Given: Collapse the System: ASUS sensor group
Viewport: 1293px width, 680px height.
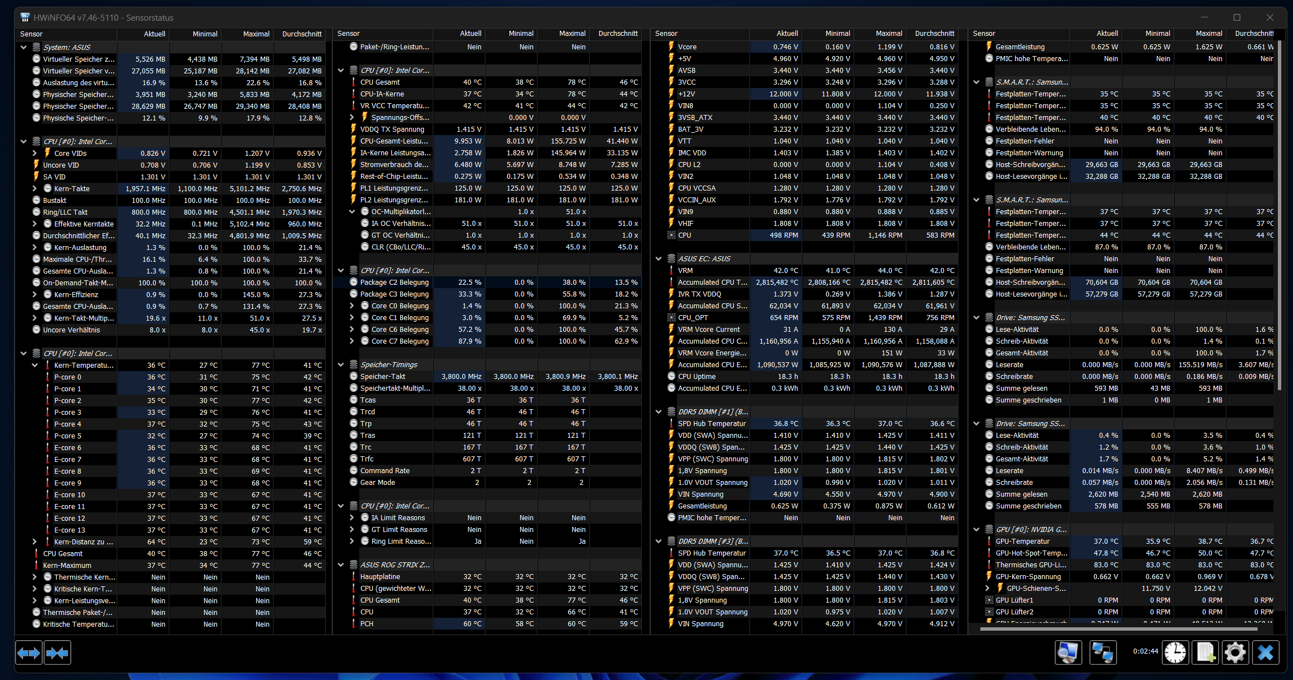Looking at the screenshot, I should [24, 47].
